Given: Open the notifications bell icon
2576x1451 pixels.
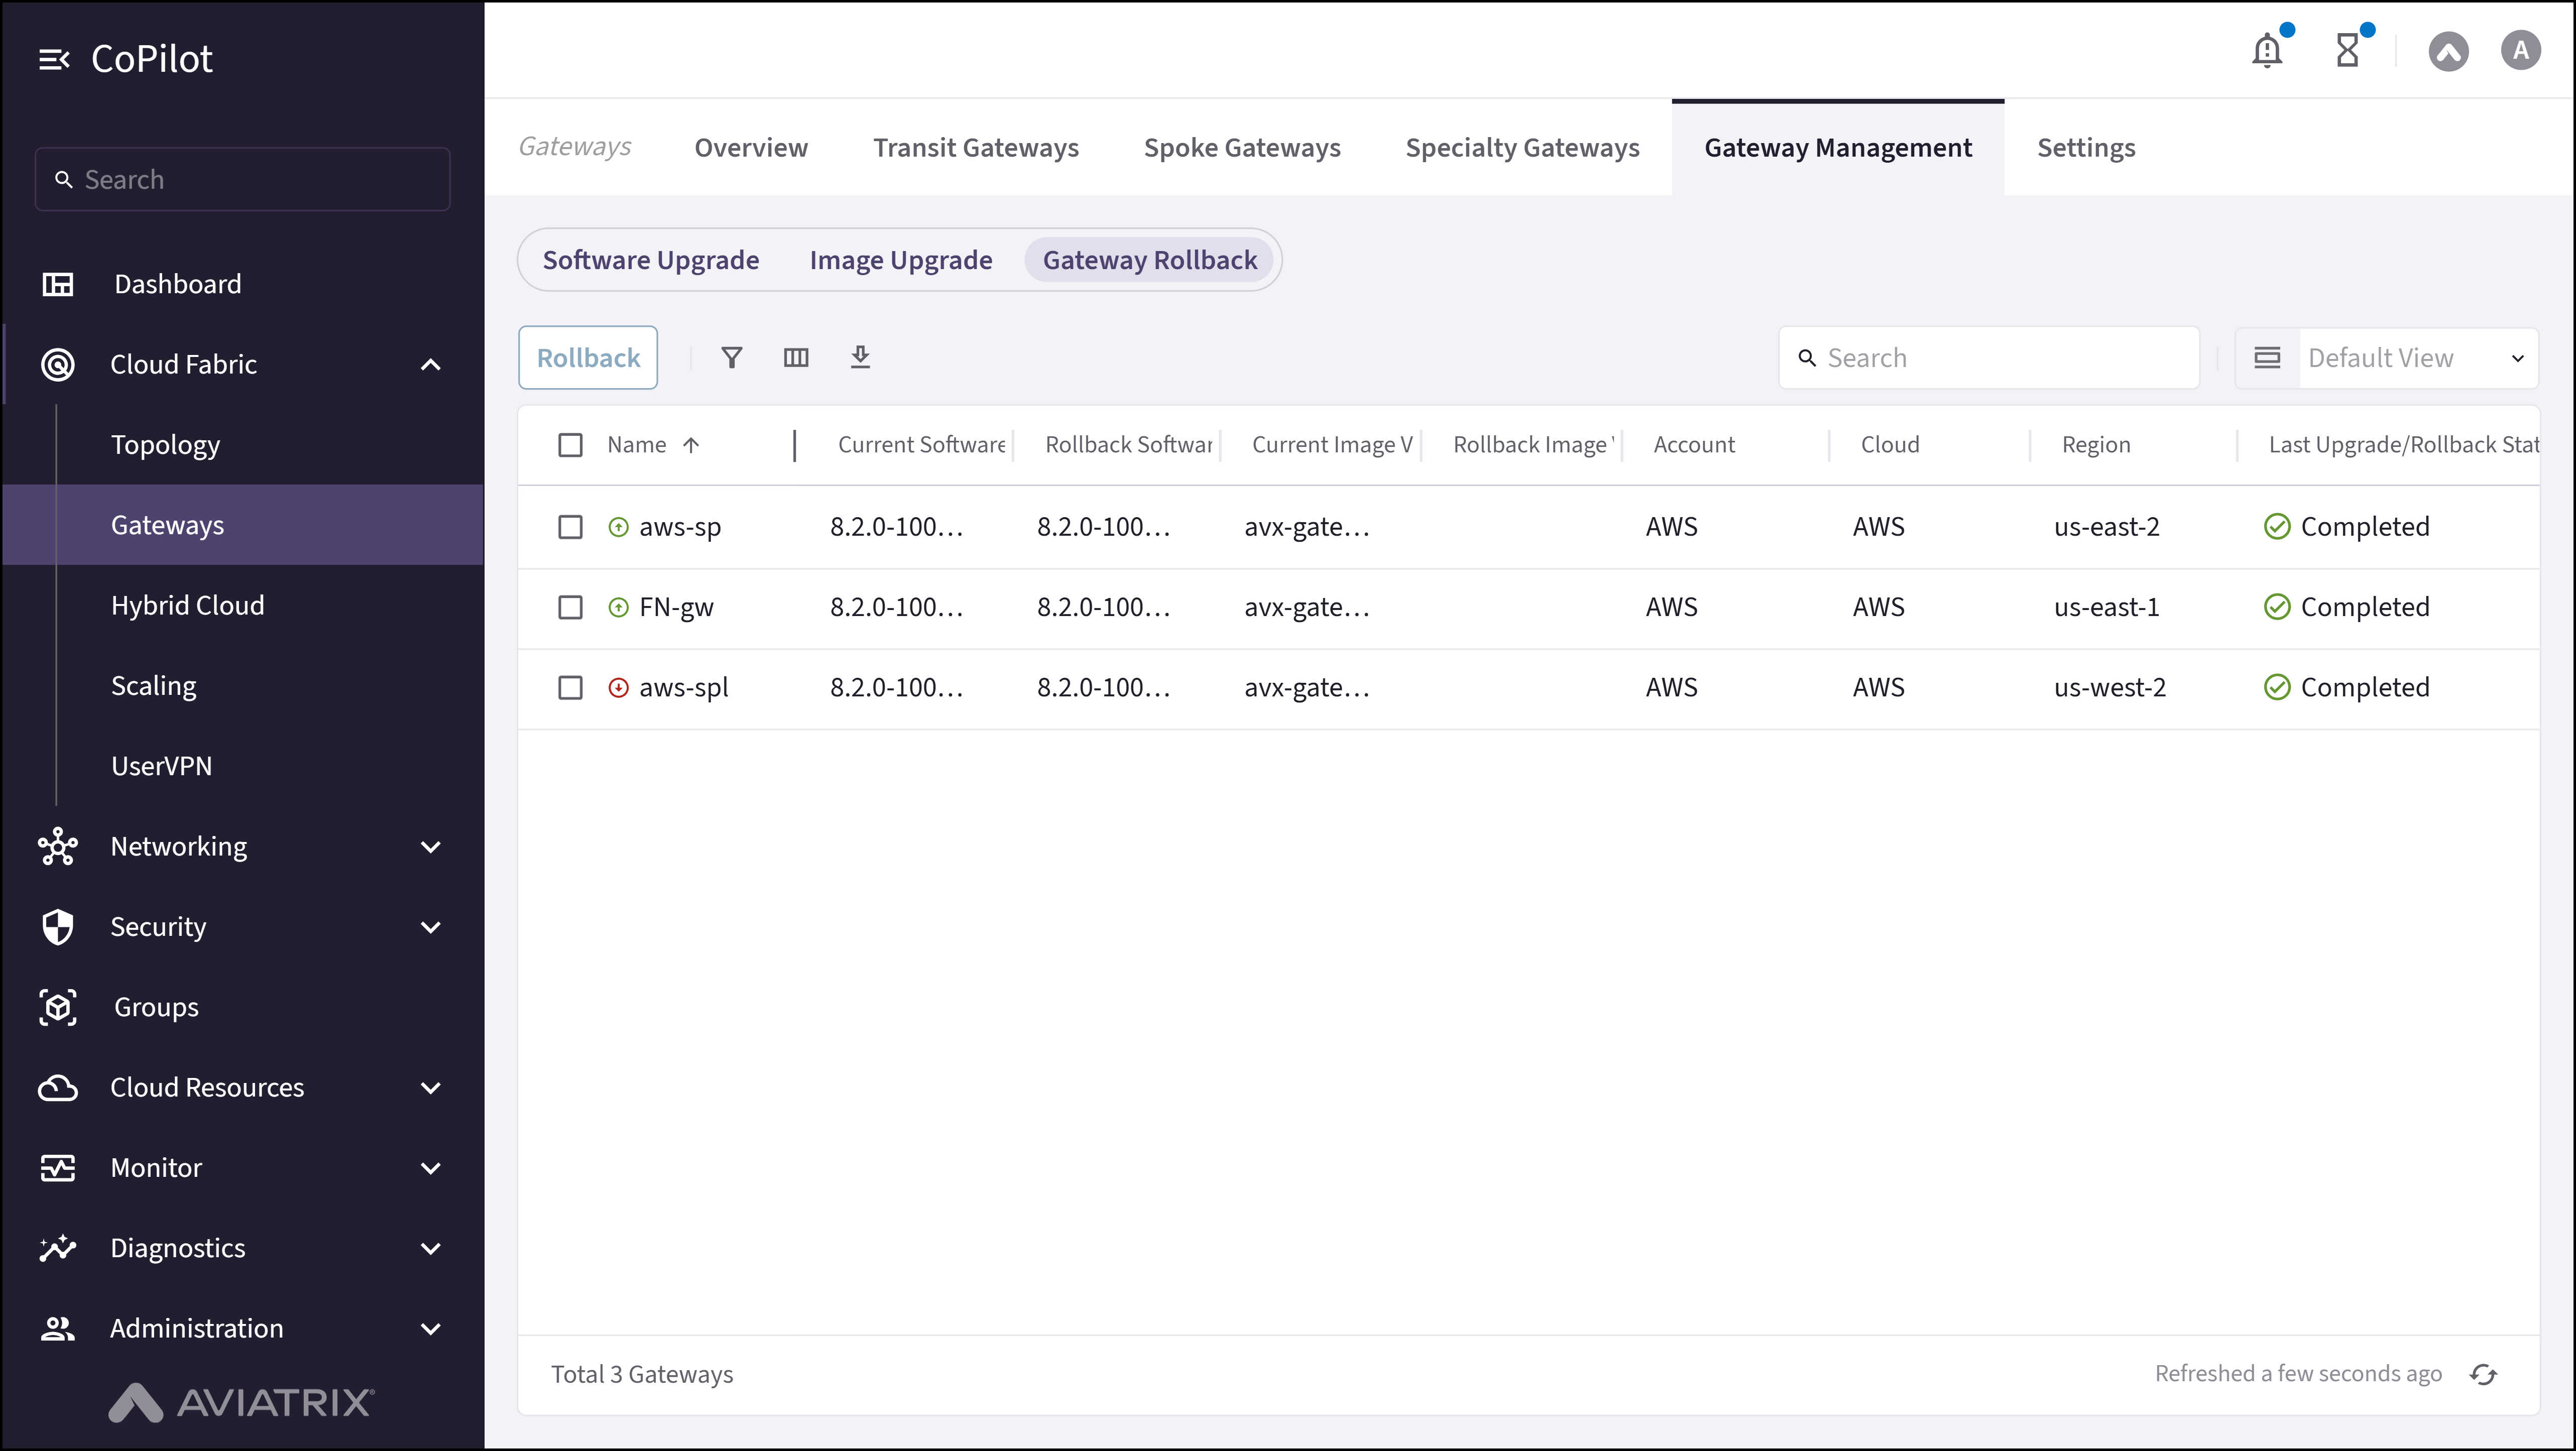Looking at the screenshot, I should pyautogui.click(x=2266, y=49).
